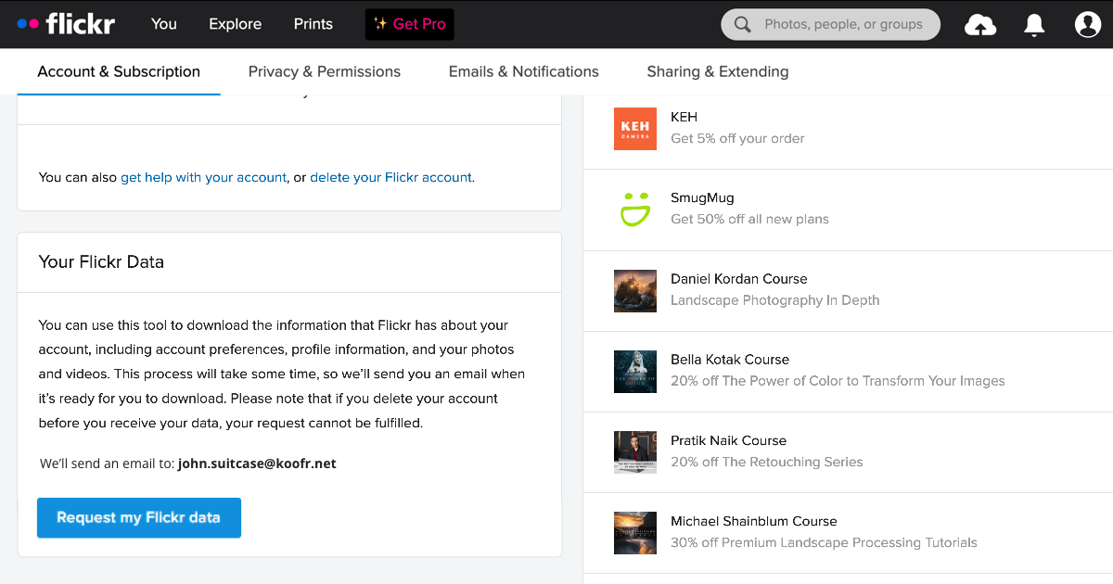Open Pratik Naik Course thumbnail

click(x=635, y=451)
